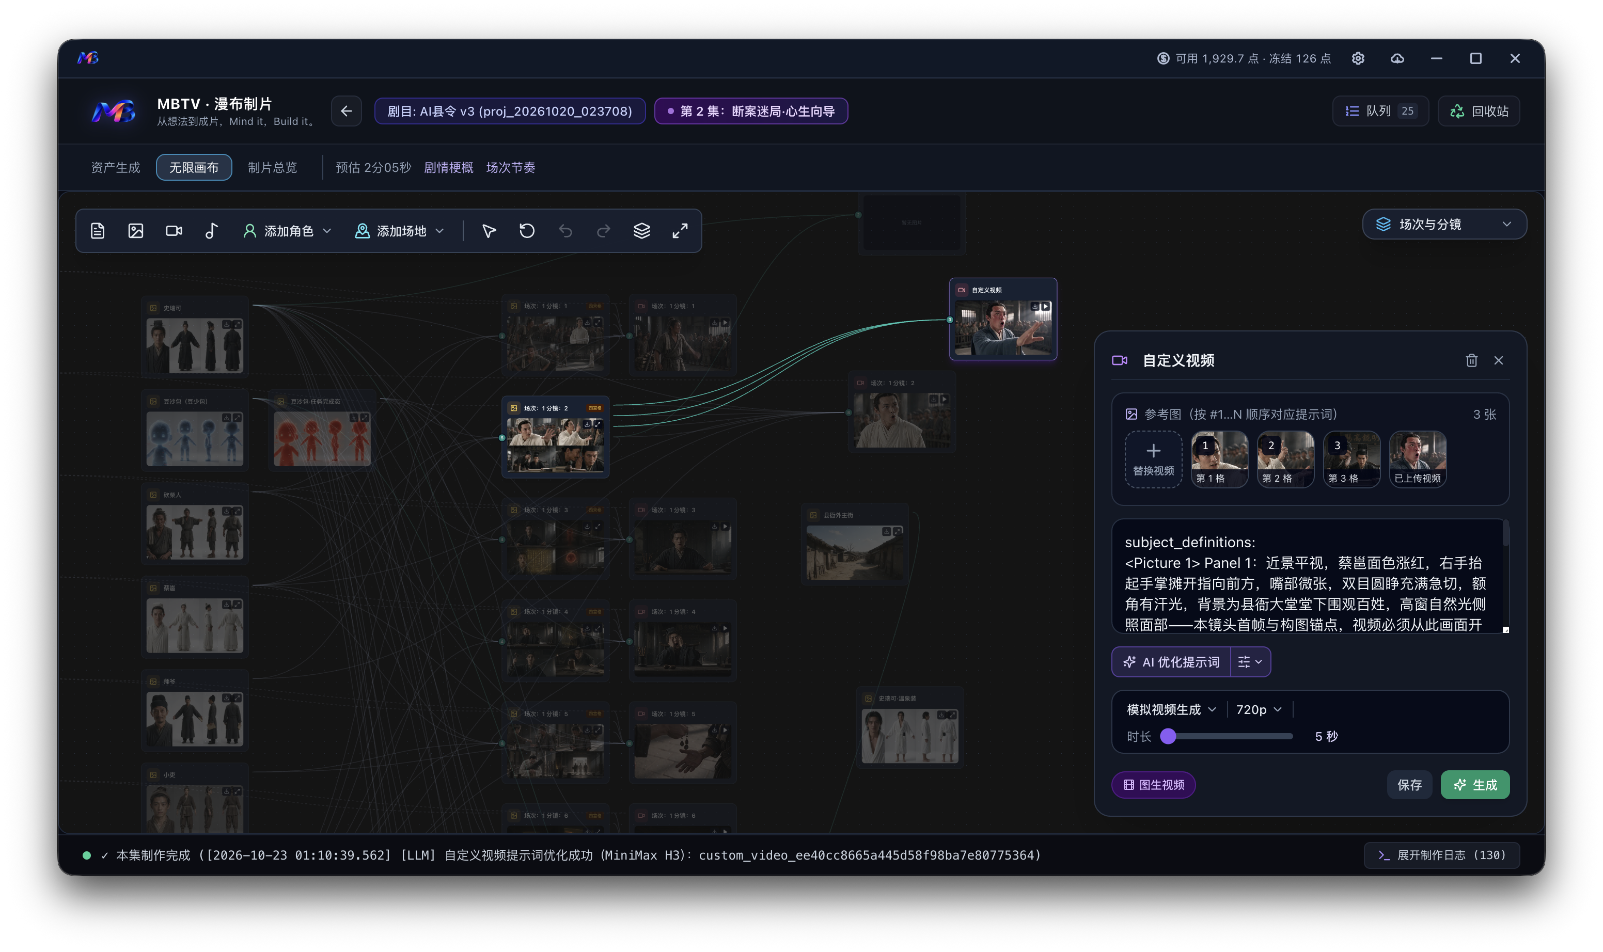Download the 史瑞可·温泉装 image
This screenshot has width=1603, height=952.
click(x=941, y=715)
